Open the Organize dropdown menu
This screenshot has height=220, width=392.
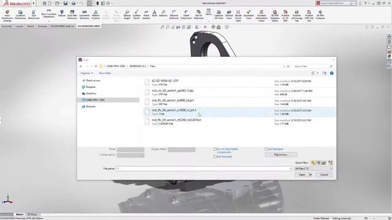click(x=87, y=73)
